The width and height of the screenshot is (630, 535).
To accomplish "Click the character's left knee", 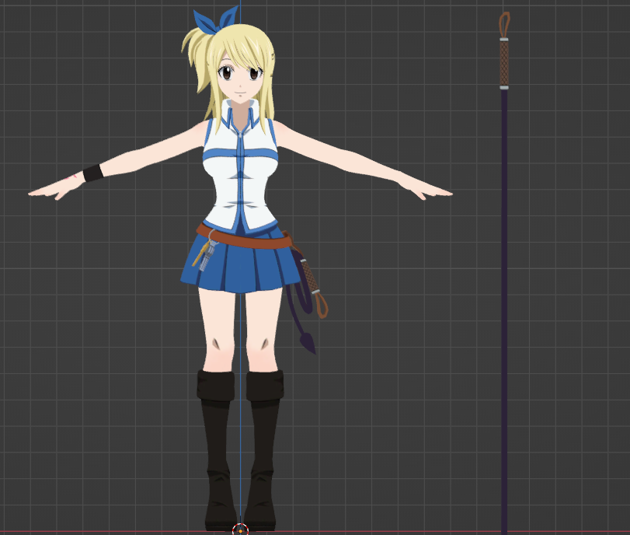I will pos(264,342).
